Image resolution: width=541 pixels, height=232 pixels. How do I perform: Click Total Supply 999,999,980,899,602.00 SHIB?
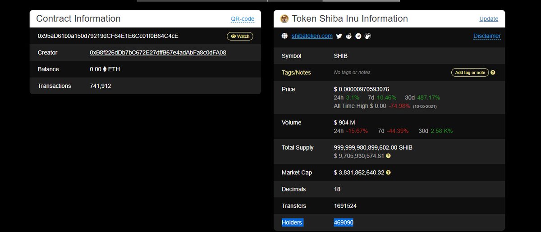tap(373, 148)
